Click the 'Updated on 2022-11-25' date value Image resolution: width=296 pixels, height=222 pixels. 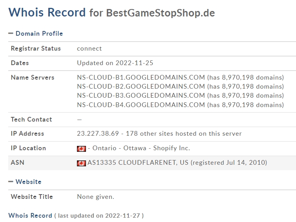115,63
